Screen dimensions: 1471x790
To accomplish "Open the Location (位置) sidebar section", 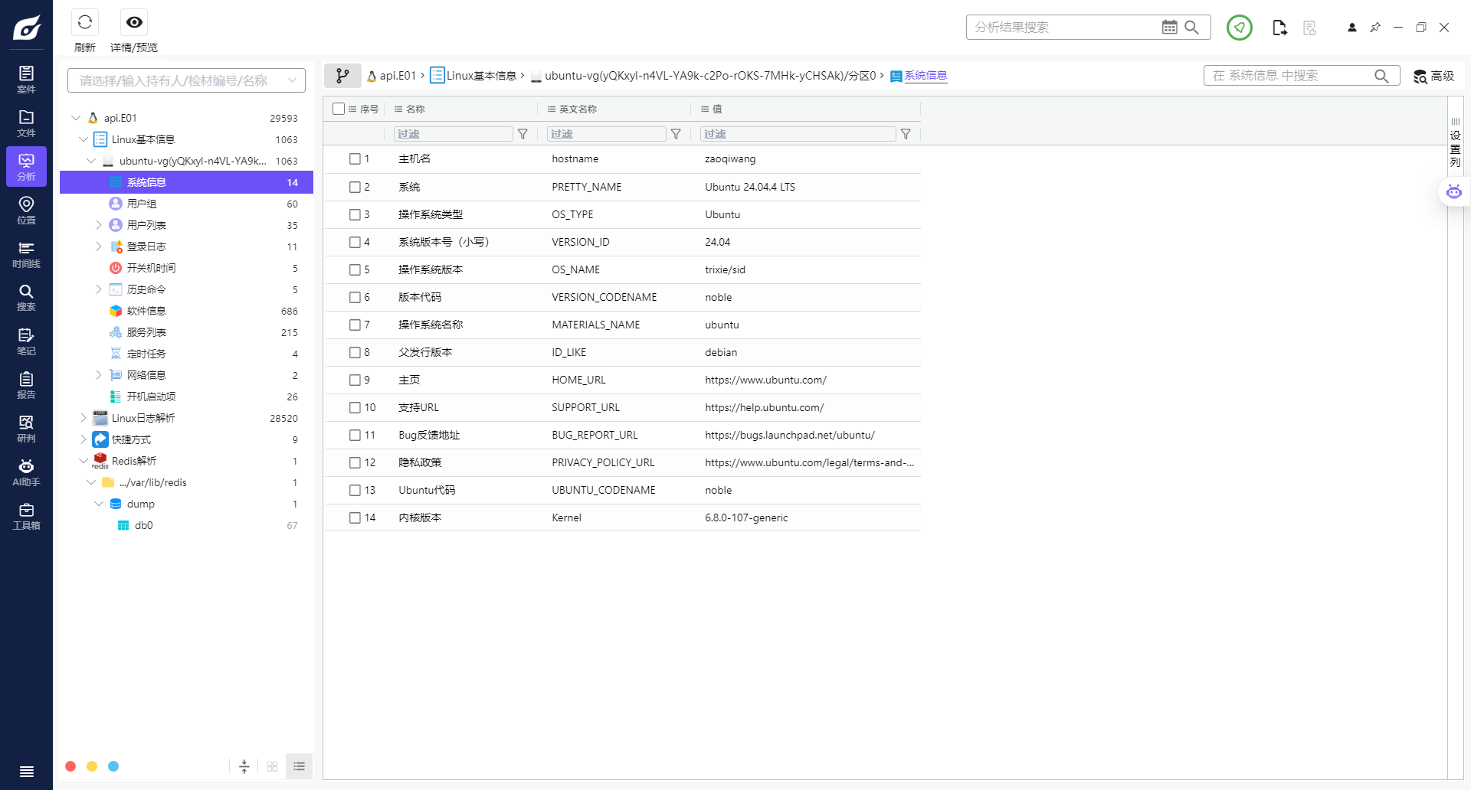I will click(26, 210).
